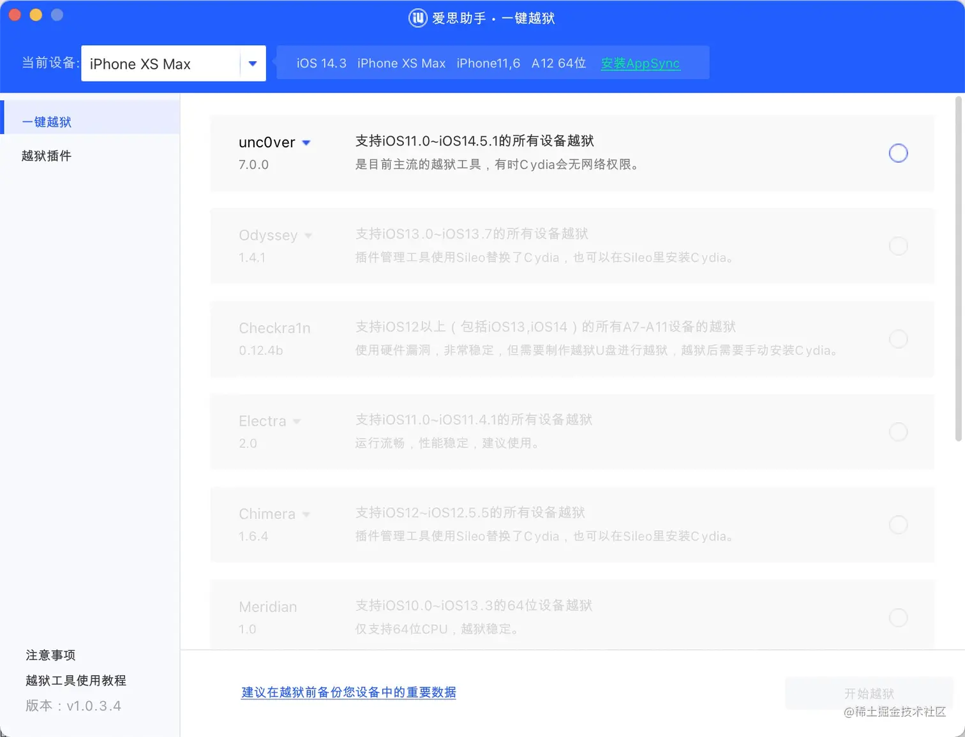The width and height of the screenshot is (965, 737).
Task: Click the iPhone11,6 model identifier text
Action: (488, 63)
